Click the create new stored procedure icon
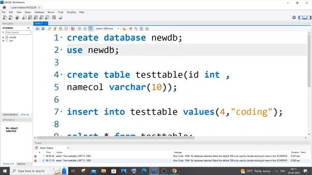 [x=41, y=17]
